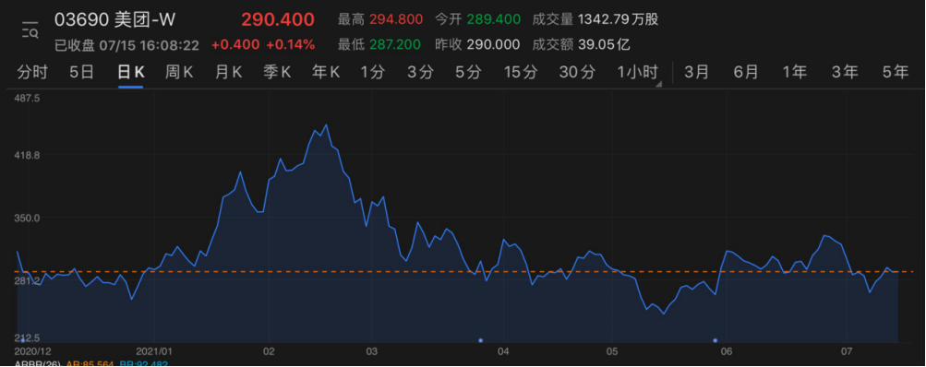Screen dimensions: 926x367
Task: Click the 02 month axis label
Action: click(270, 351)
